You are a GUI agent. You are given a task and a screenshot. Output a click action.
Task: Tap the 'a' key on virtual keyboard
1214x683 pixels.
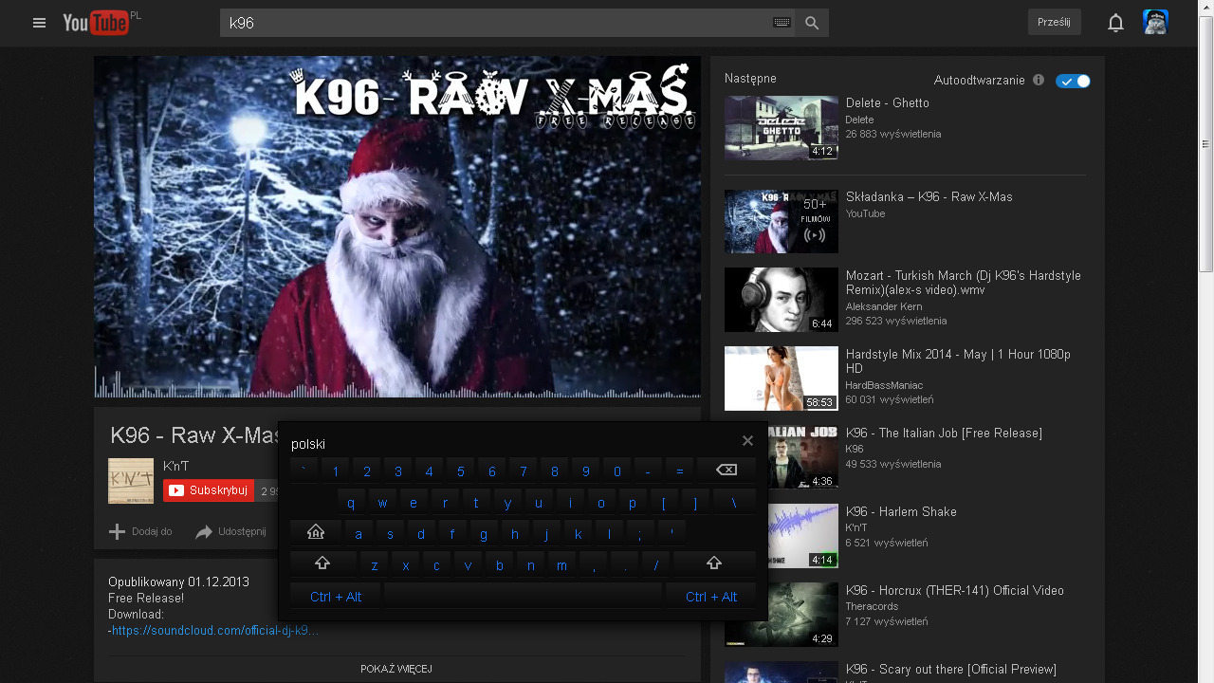[x=359, y=533]
